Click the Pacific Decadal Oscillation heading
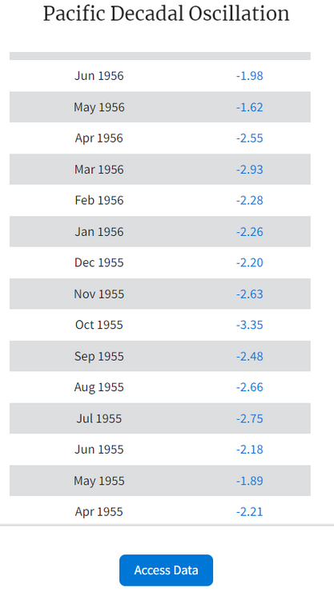The width and height of the screenshot is (334, 600). click(x=167, y=14)
